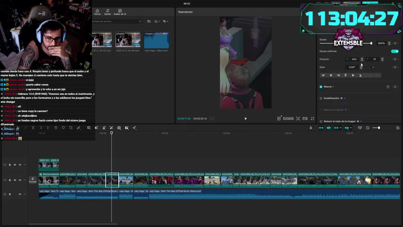403x227 pixels.
Task: Mute the main video track
Action: pos(20,180)
